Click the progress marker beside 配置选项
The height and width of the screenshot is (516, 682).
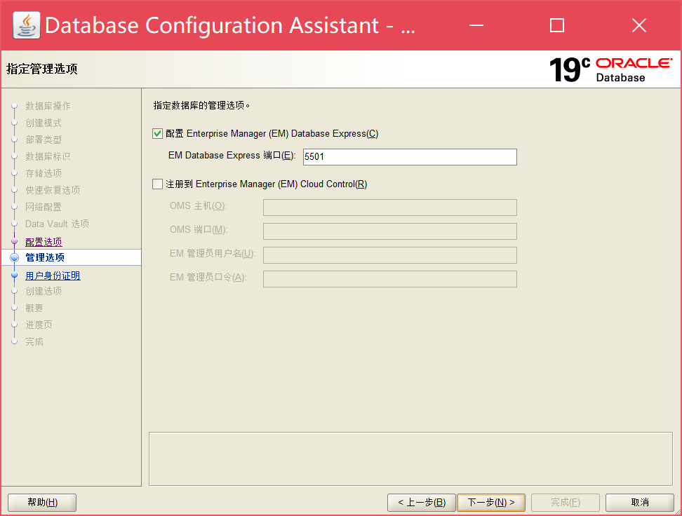click(x=15, y=240)
